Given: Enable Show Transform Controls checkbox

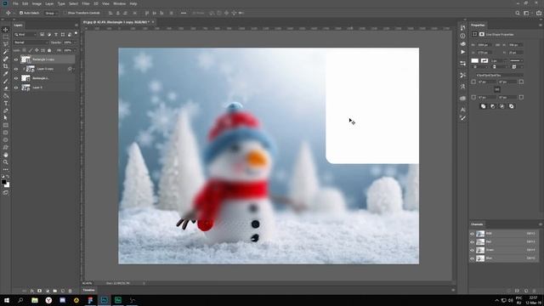Looking at the screenshot, I should tap(65, 14).
